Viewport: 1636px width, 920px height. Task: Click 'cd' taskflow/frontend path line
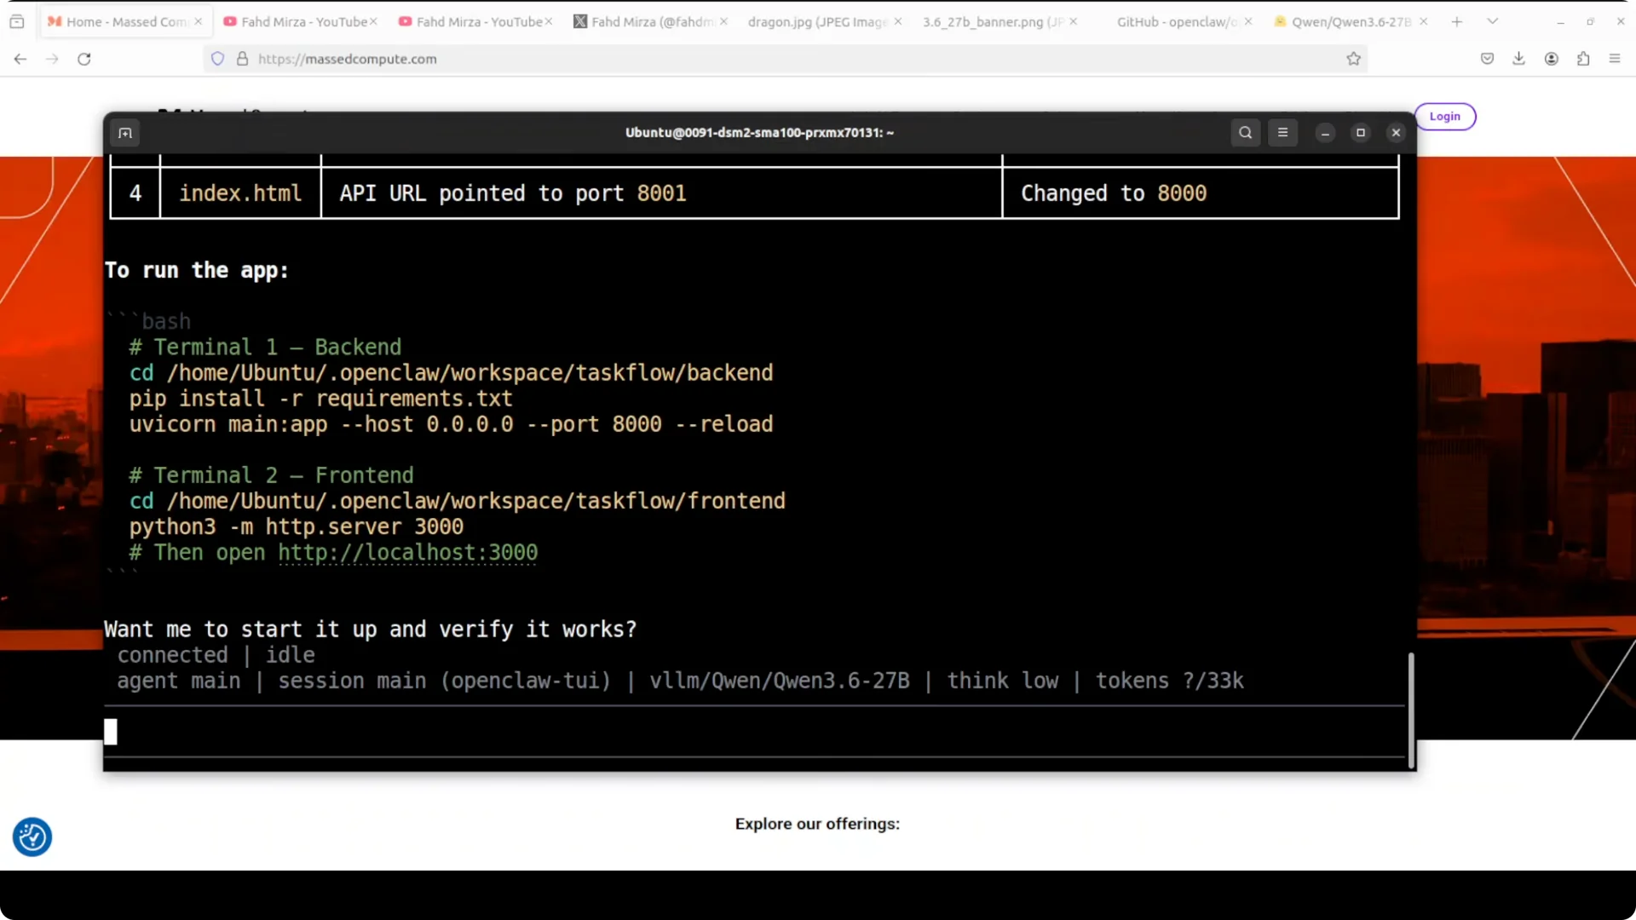click(x=457, y=501)
